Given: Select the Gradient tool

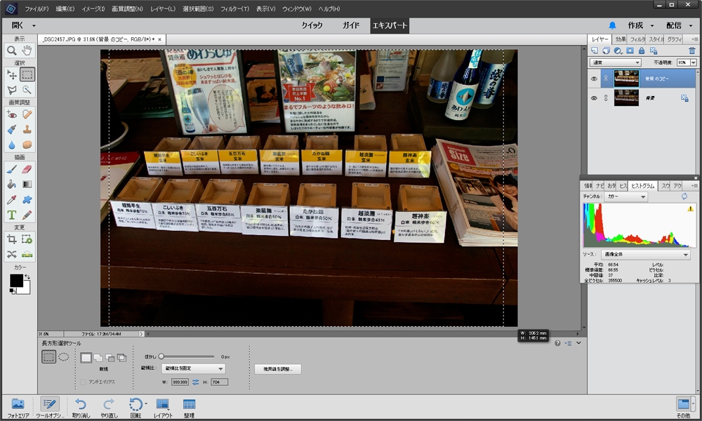Looking at the screenshot, I should 27,185.
